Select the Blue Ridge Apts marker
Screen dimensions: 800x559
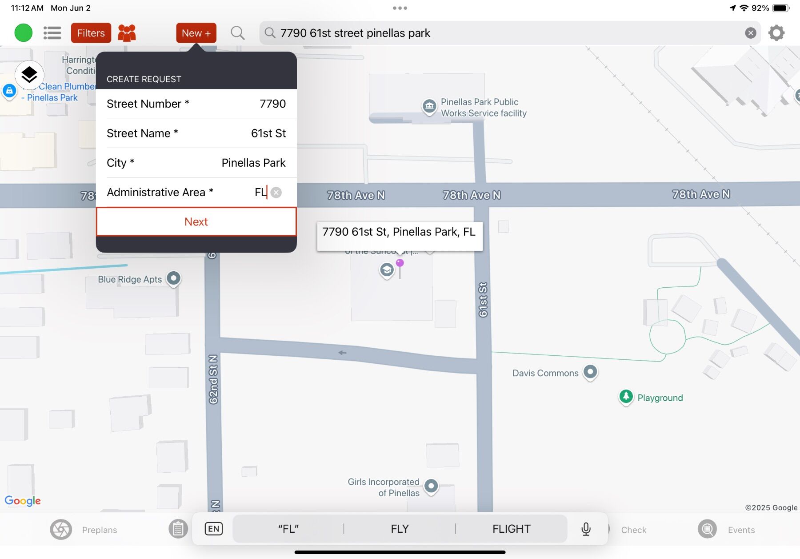coord(174,279)
